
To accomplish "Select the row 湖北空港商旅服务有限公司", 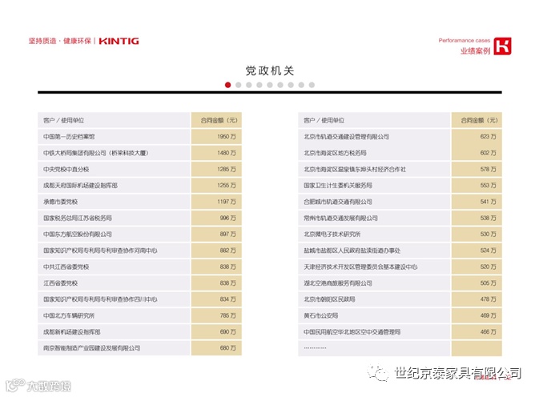I will 400,283.
